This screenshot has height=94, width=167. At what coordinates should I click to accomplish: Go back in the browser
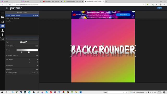click(x=2, y=4)
